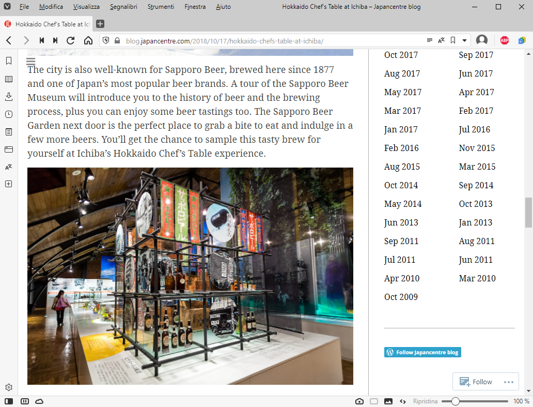533x407 pixels.
Task: Click the Fast Forward navigation button
Action: click(x=55, y=40)
